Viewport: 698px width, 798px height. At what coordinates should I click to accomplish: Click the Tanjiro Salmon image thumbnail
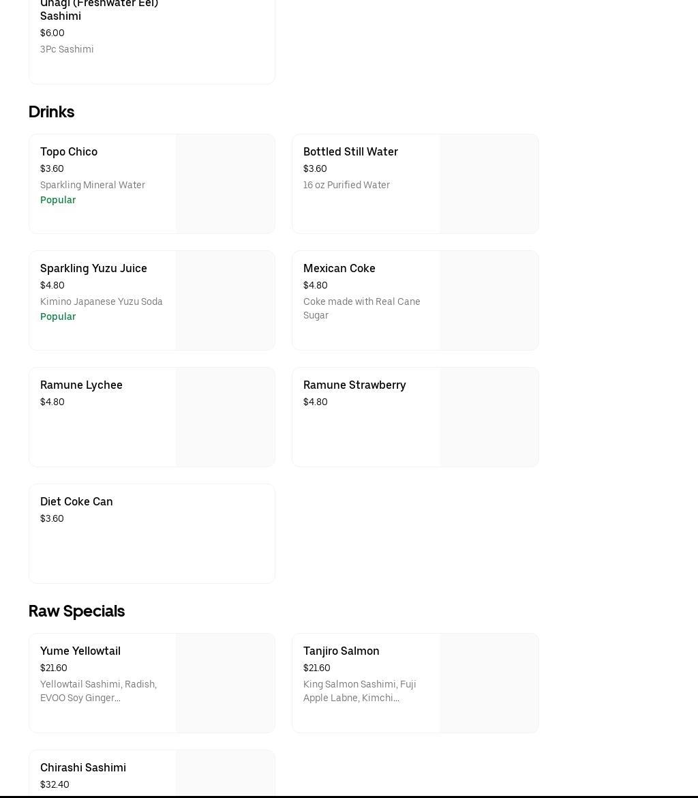point(489,683)
